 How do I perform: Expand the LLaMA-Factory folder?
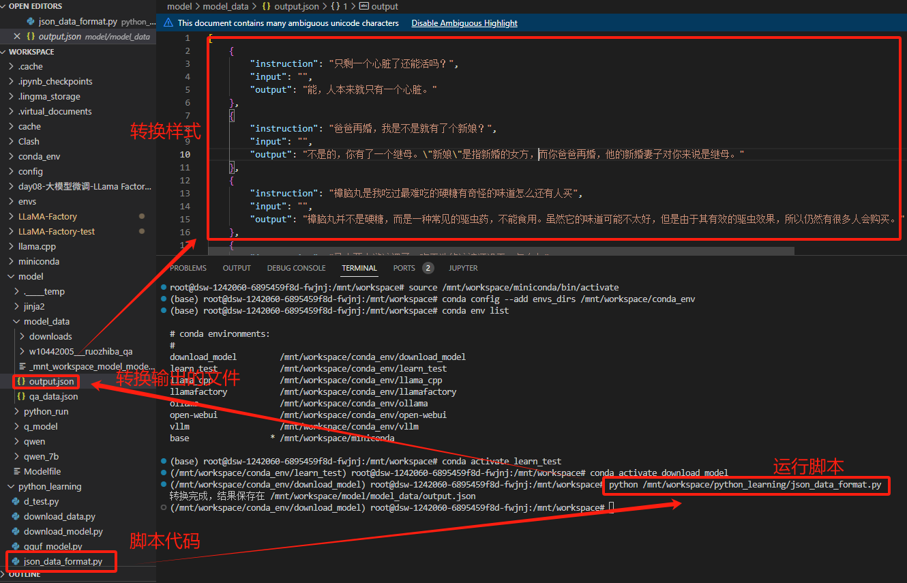tap(48, 216)
